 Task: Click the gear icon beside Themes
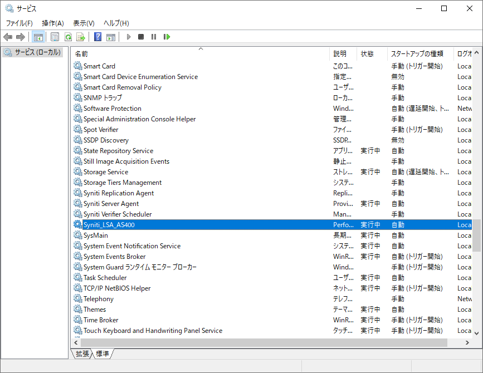point(78,310)
